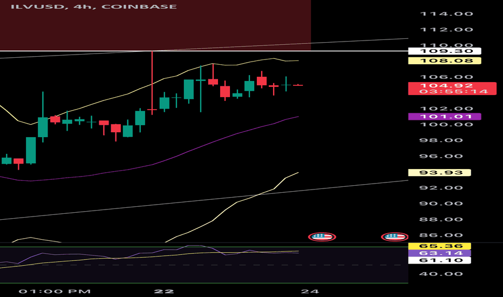Click the 03:55:14 candle countdown timer

(x=453, y=91)
